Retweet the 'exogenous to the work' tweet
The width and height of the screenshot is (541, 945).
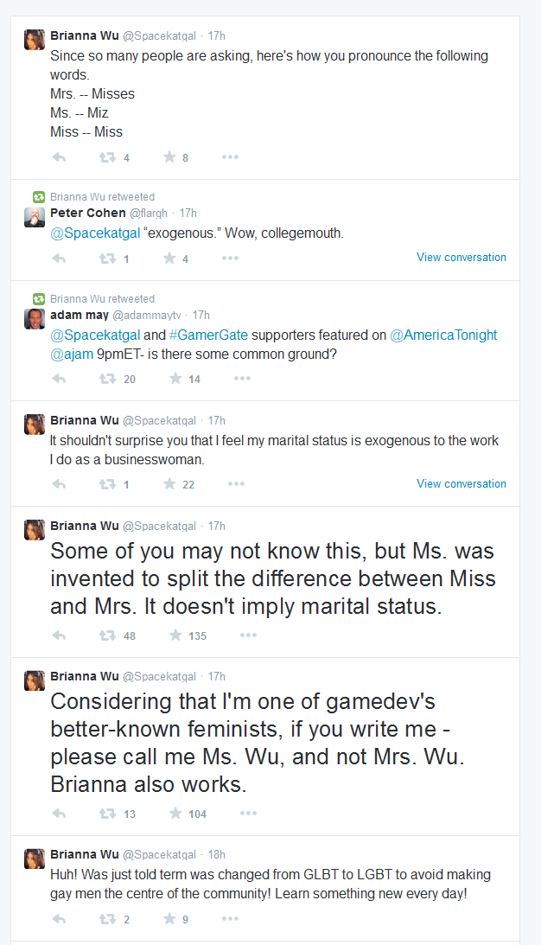coord(107,484)
